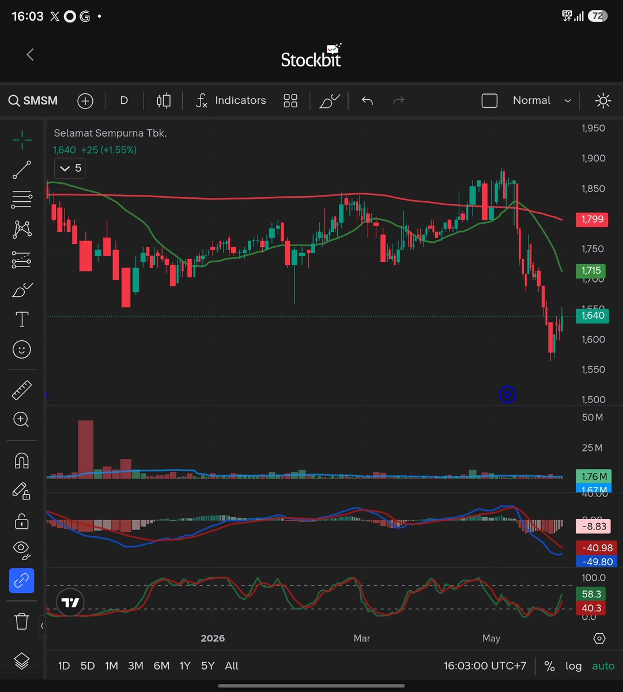
Task: Select the ruler measure tool
Action: 22,390
